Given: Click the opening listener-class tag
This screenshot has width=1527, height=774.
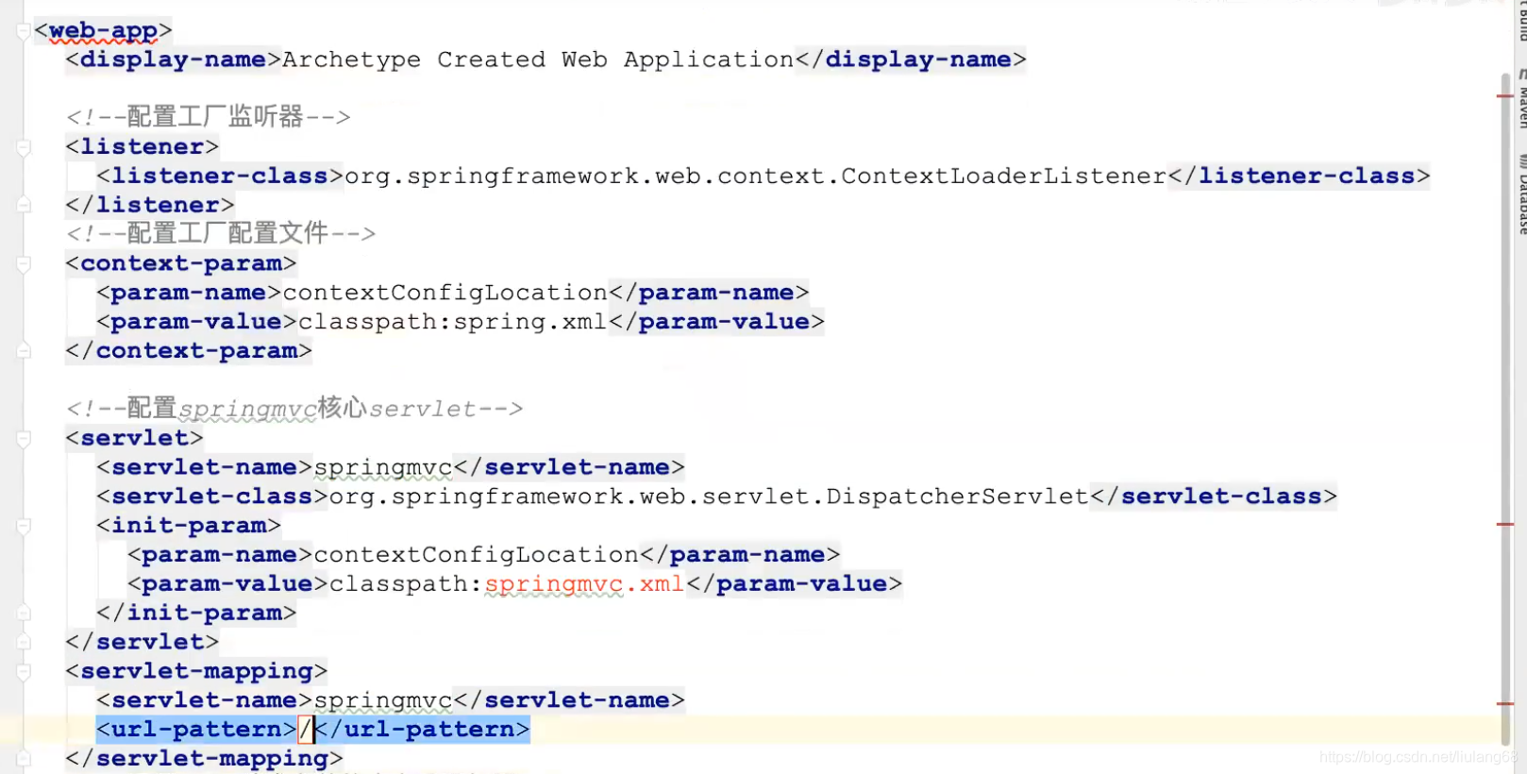Looking at the screenshot, I should coord(220,177).
